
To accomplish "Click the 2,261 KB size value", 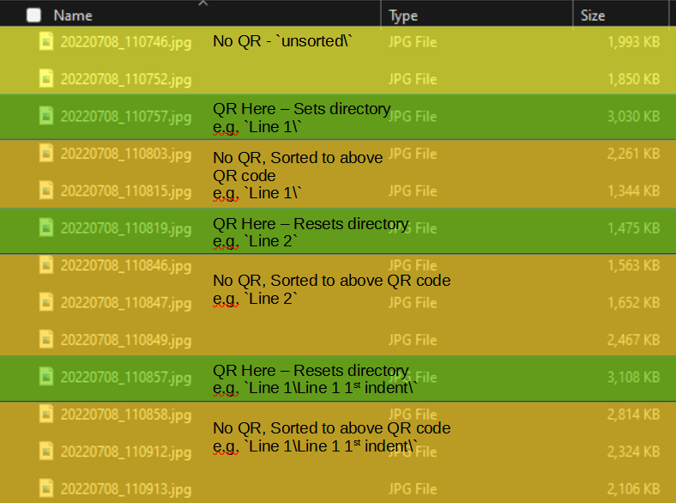I will (633, 154).
